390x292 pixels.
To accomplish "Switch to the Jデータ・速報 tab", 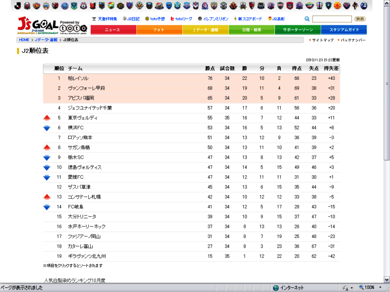I will point(206,30).
